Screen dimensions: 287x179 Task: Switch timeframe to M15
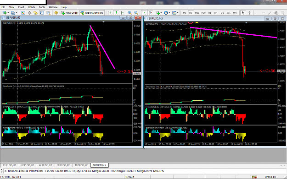click(197, 13)
